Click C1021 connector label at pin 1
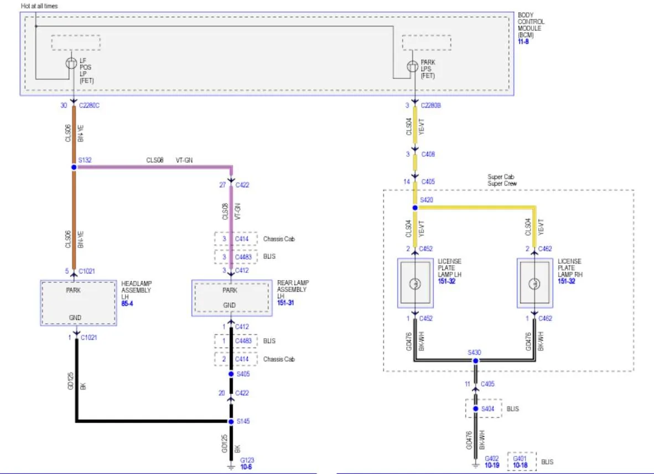The height and width of the screenshot is (474, 654). (89, 338)
